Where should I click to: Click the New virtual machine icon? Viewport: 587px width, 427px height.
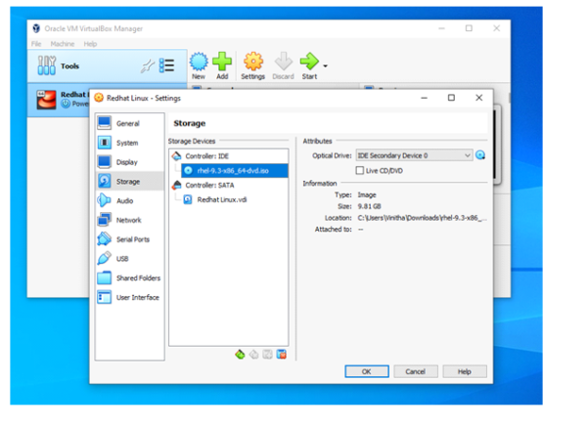point(199,63)
